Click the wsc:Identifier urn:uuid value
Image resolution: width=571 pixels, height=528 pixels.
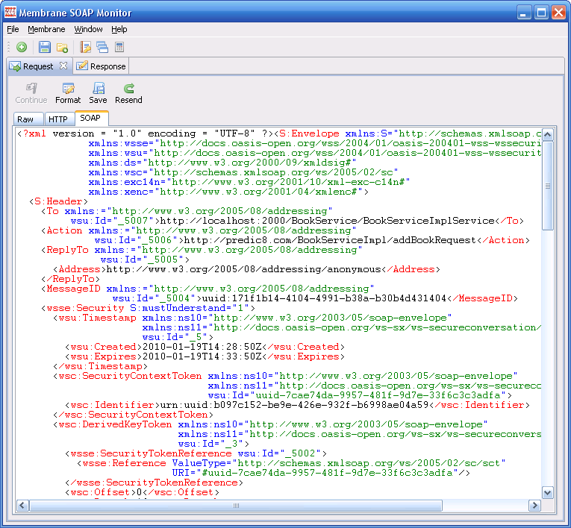pyautogui.click(x=294, y=405)
